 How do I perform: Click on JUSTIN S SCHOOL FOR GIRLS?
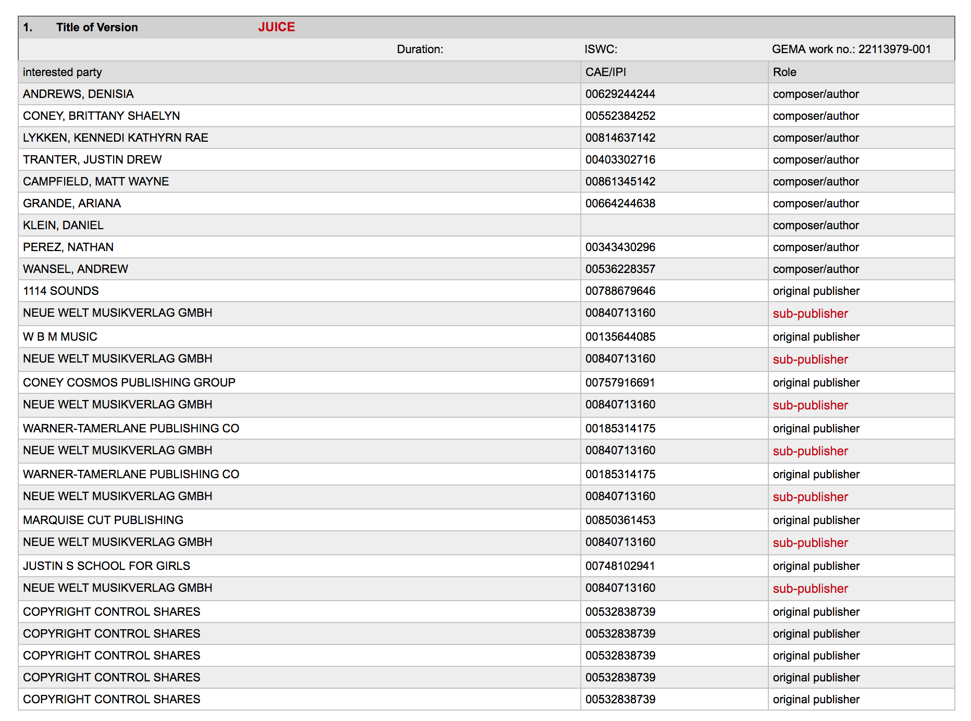coord(106,566)
